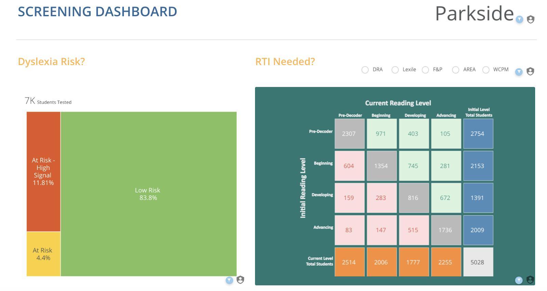The image size is (547, 291).
Task: Click the RTI Needed? heading
Action: (285, 62)
